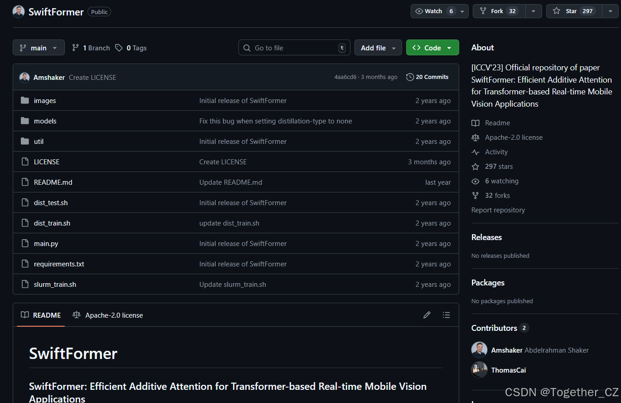Open the main.py file name

(x=46, y=244)
